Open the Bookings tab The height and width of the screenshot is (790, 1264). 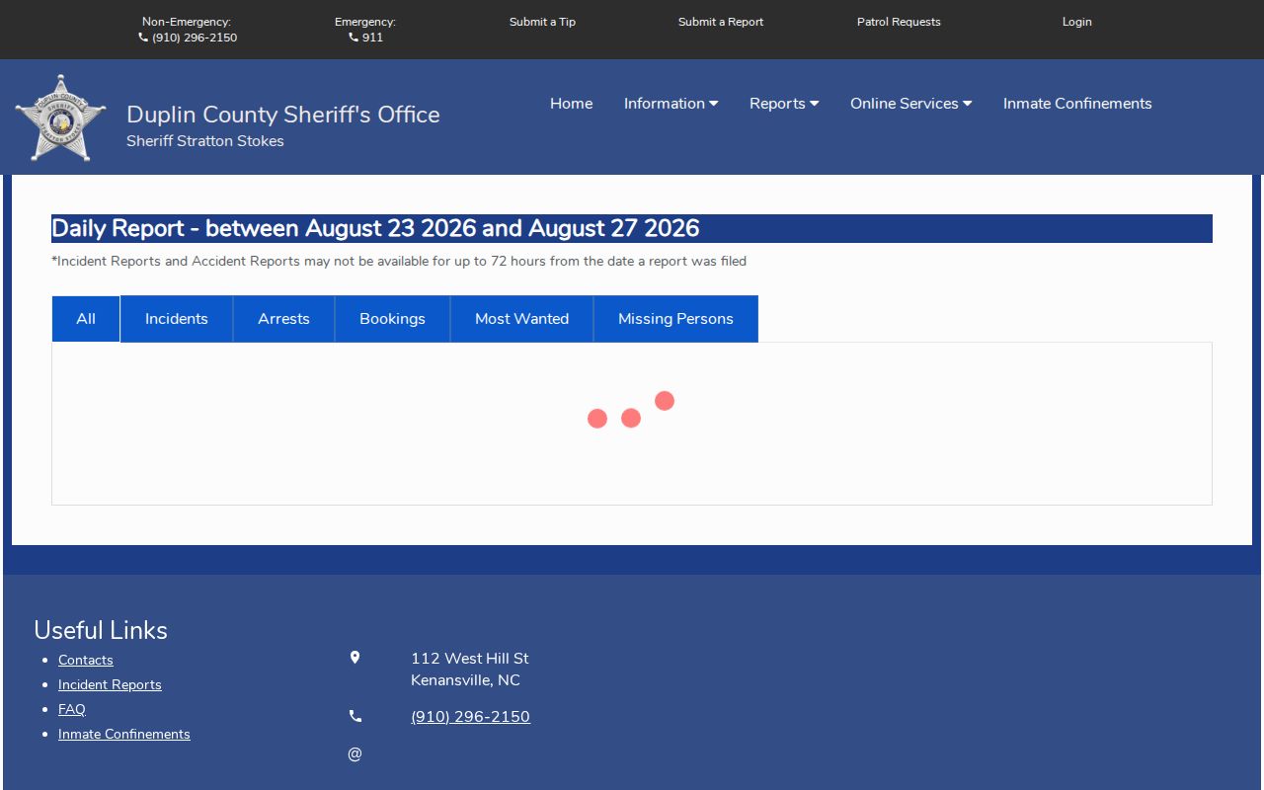point(392,319)
